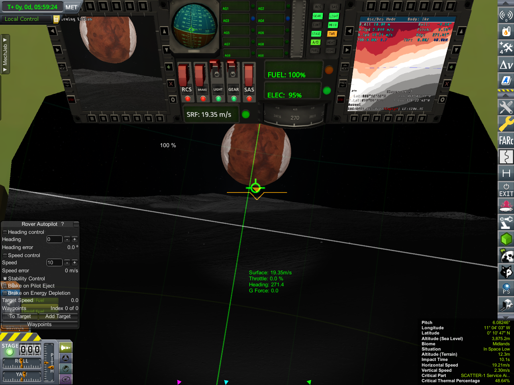Image resolution: width=514 pixels, height=385 pixels.
Task: Open the blueprint rocket toolbar icon
Action: [x=506, y=81]
